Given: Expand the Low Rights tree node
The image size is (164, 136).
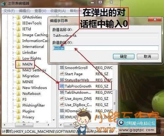Looking at the screenshot, I should (x=13, y=59).
